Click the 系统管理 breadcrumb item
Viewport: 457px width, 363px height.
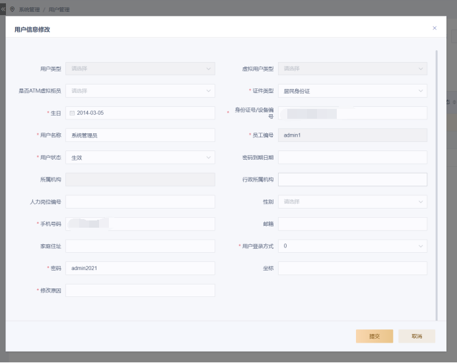tap(28, 10)
